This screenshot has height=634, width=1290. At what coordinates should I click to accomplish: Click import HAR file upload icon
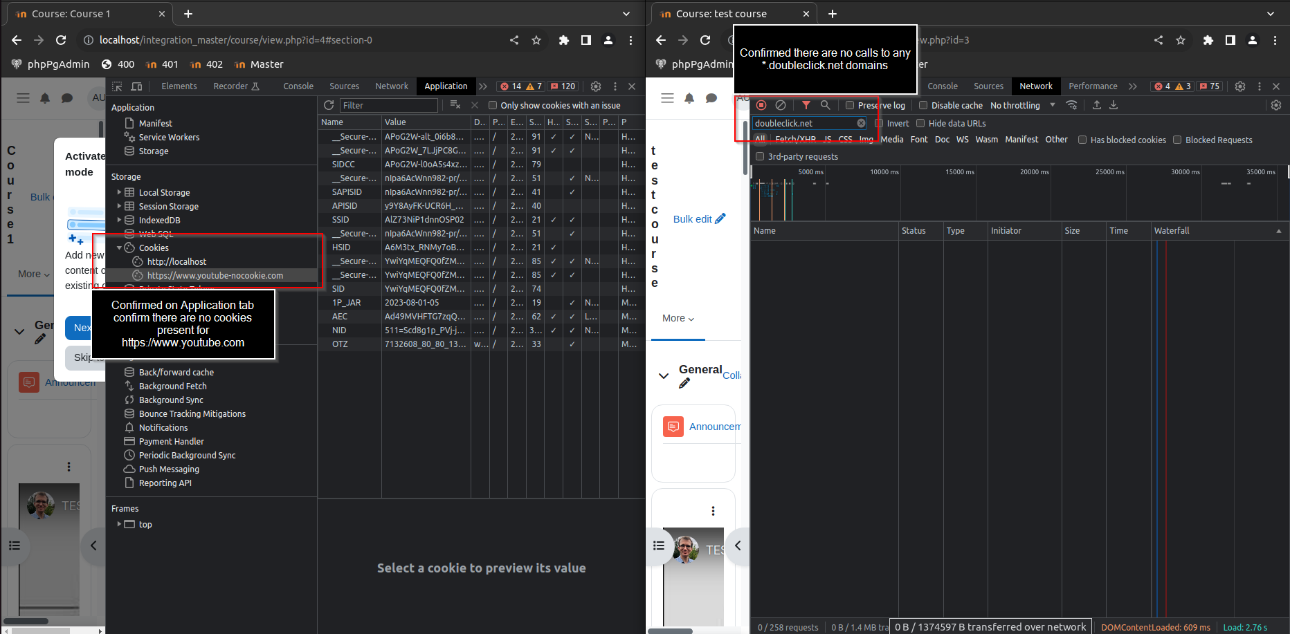pos(1096,105)
